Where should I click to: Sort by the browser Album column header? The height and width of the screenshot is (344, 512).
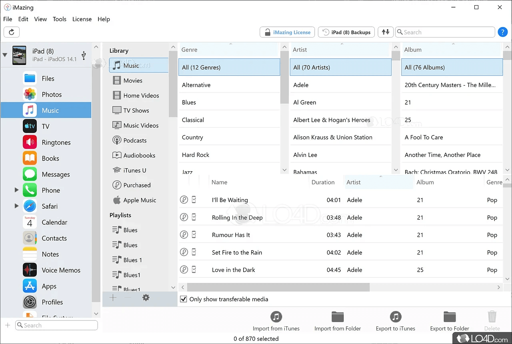452,50
